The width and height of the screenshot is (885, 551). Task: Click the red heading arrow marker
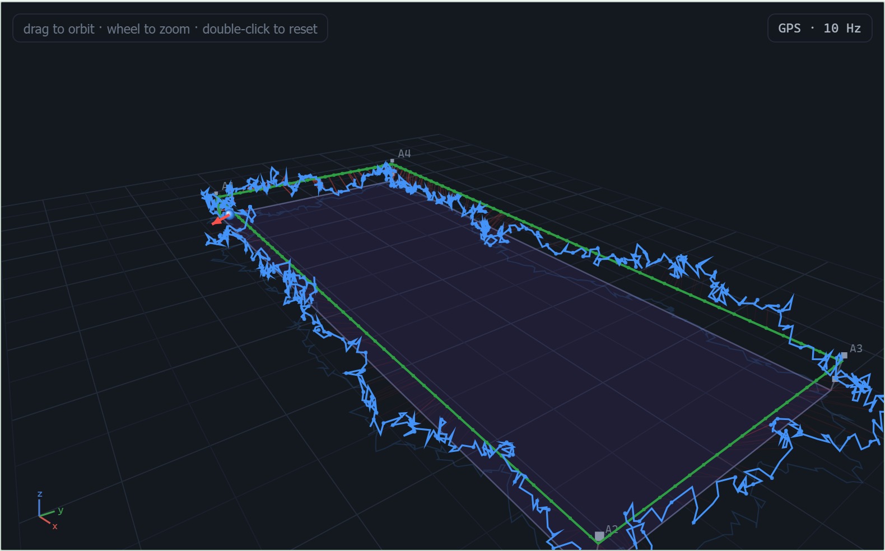220,219
